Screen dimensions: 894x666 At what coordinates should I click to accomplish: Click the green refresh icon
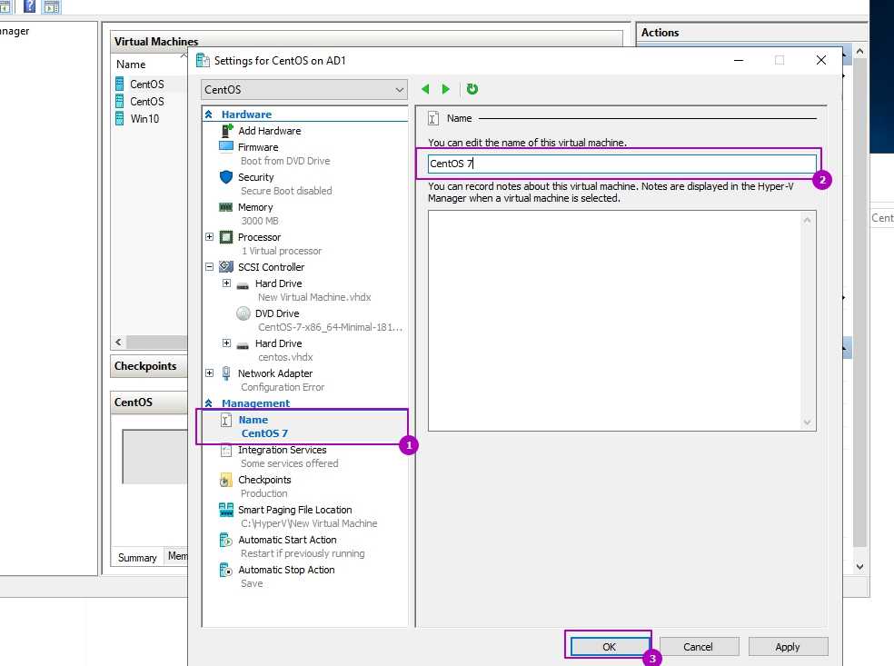[472, 89]
